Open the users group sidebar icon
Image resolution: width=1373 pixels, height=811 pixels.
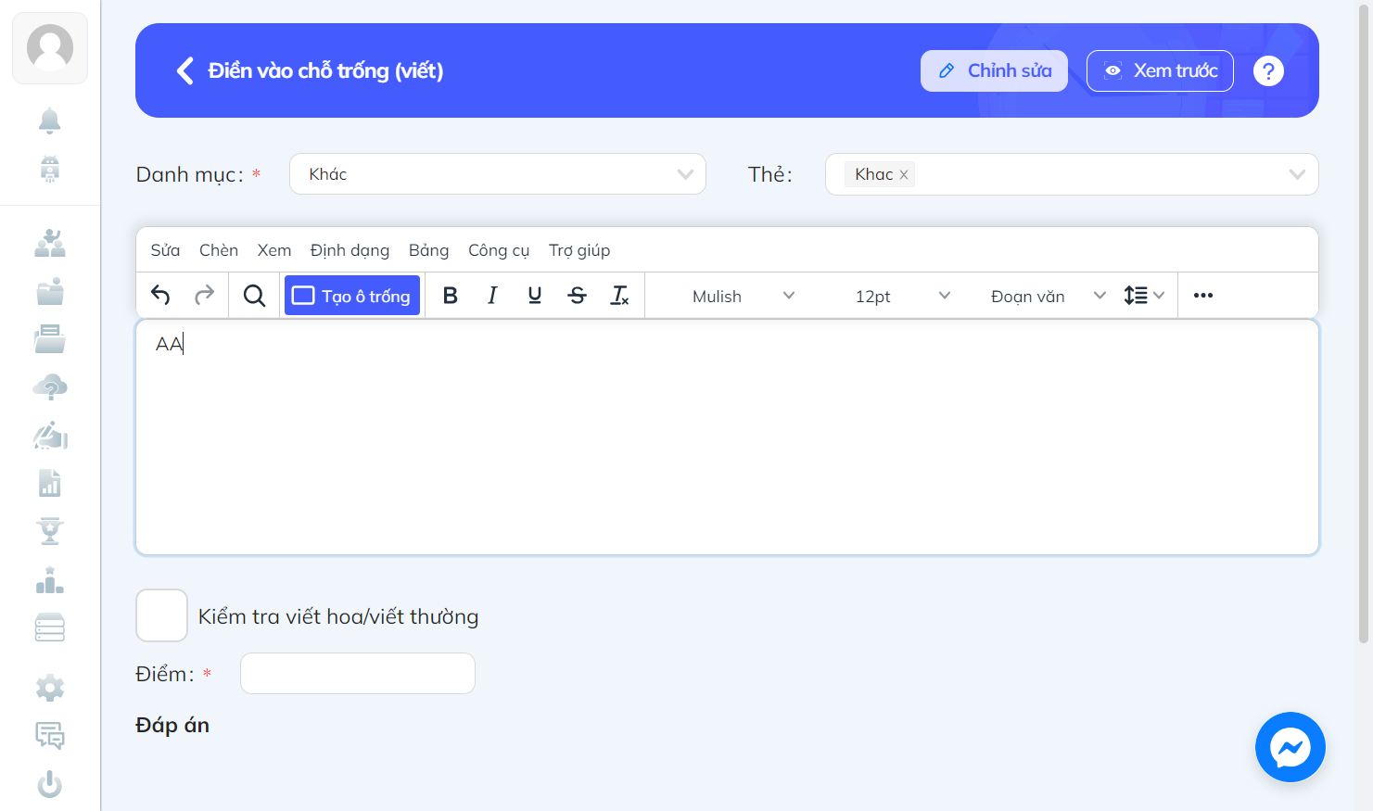[50, 243]
